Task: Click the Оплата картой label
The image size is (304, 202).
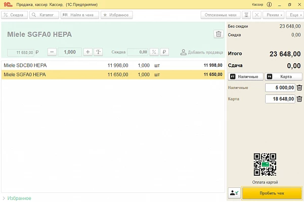Action: [265, 182]
